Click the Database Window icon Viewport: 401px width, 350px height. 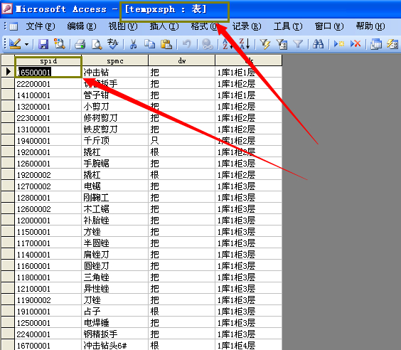376,44
